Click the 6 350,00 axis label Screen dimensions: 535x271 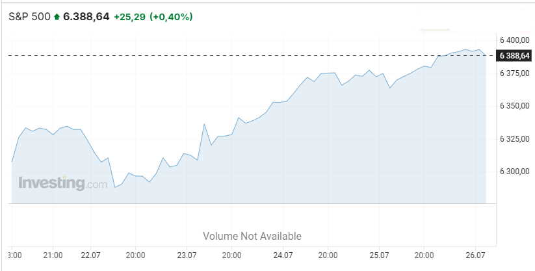(x=515, y=106)
